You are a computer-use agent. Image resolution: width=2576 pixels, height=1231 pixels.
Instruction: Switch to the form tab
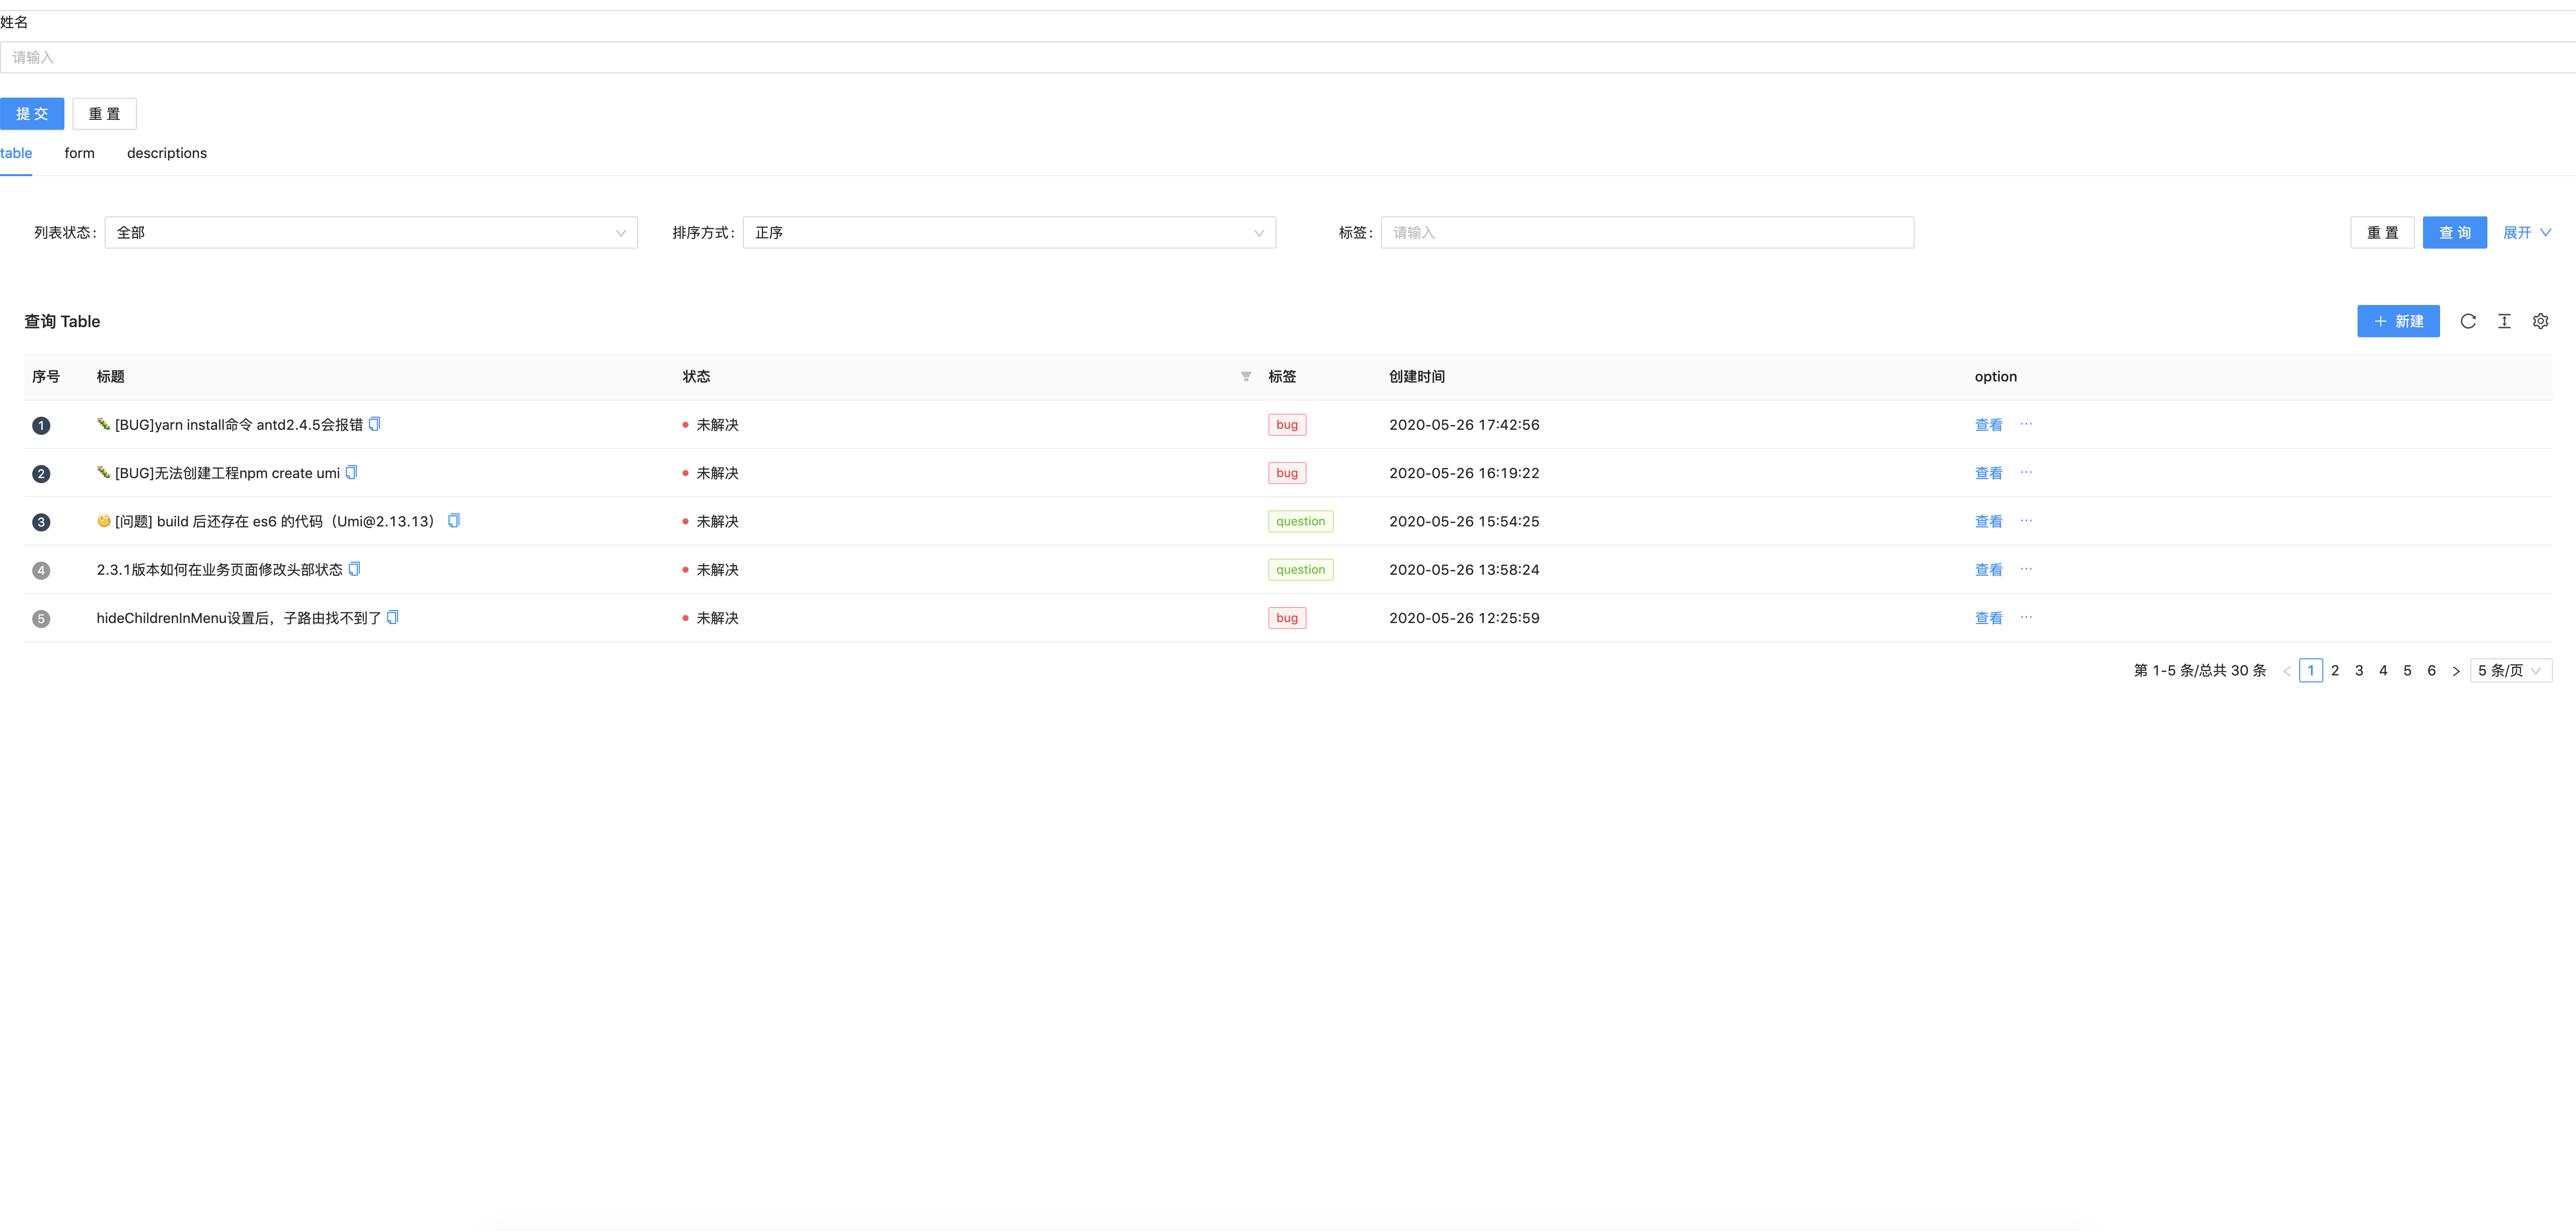[x=79, y=153]
